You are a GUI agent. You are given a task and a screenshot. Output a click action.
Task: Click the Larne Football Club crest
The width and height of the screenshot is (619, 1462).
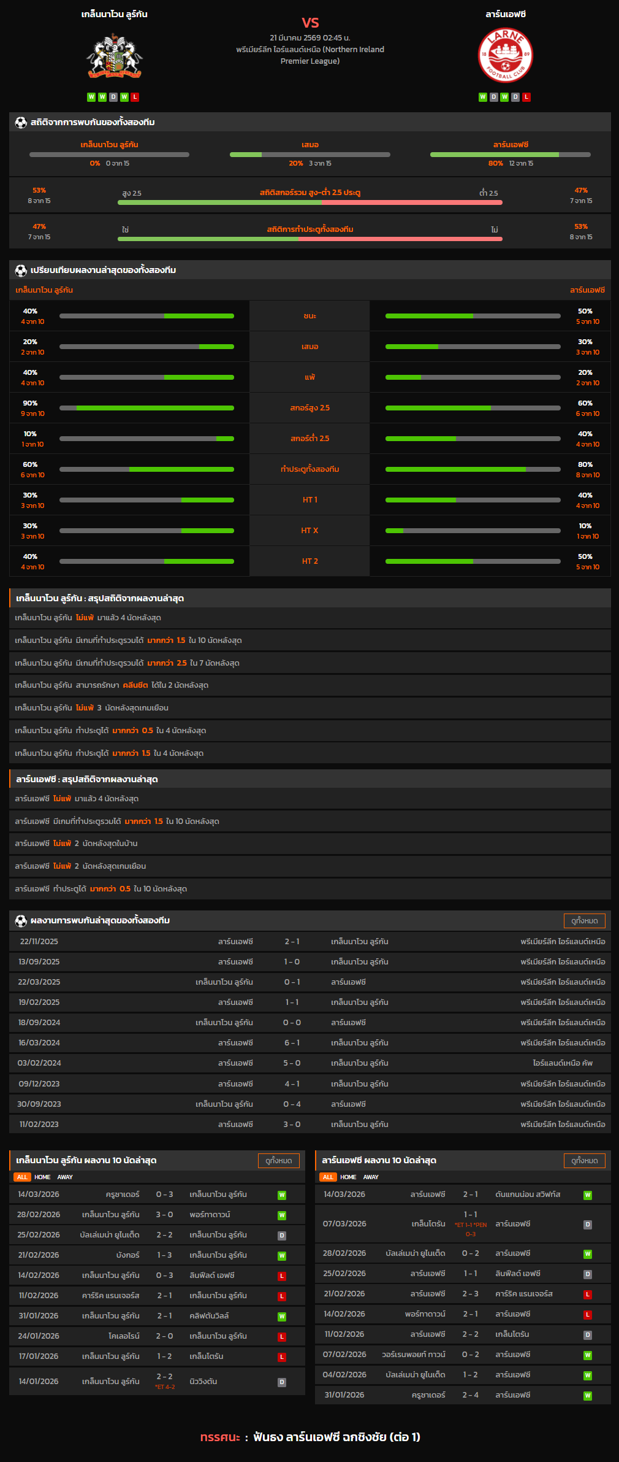pyautogui.click(x=505, y=56)
